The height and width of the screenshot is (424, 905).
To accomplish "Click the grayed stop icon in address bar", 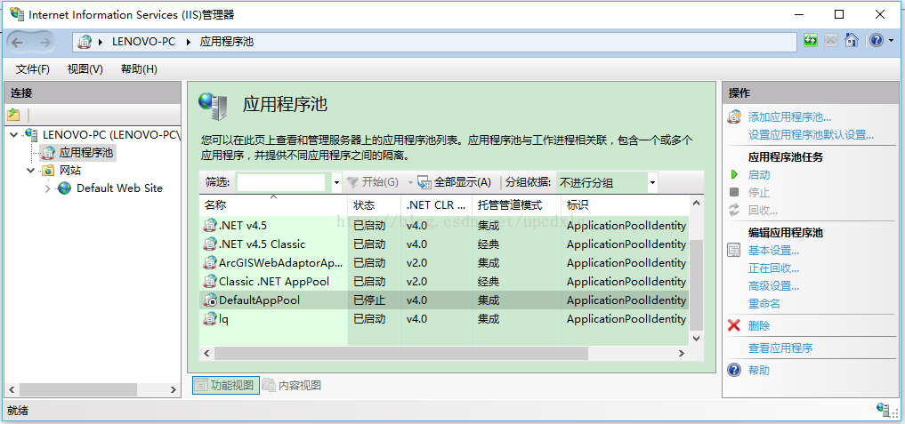I will pos(830,40).
